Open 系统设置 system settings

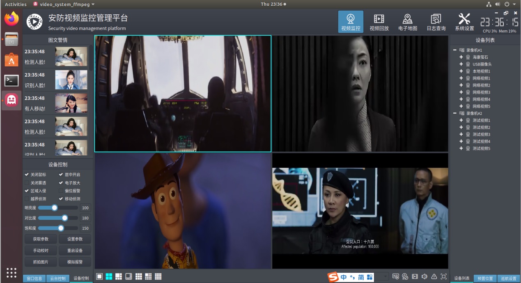tap(464, 22)
